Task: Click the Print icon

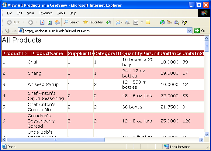Action: pos(127,22)
